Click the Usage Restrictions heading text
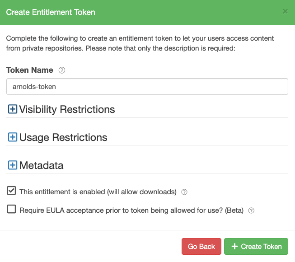 coord(63,137)
